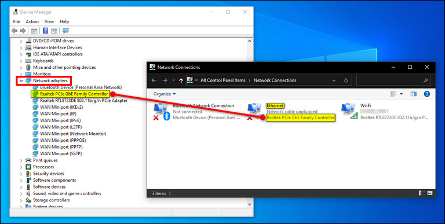Screen dimensions: 445x224
Task: Select the Wi-Fi connection item
Action: (385, 112)
